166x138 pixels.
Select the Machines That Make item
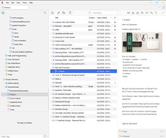(x=83, y=90)
